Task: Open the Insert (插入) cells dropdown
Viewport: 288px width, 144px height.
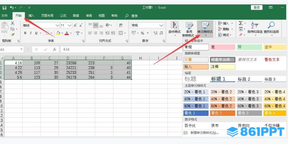Action: (x=226, y=23)
